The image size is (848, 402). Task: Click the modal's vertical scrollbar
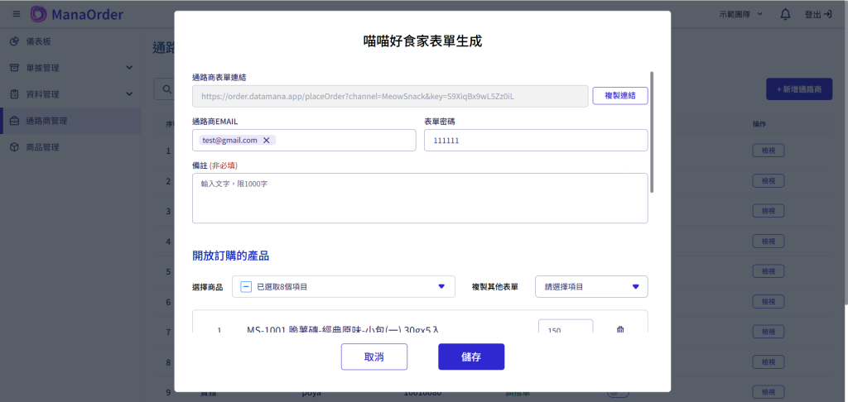pos(652,132)
